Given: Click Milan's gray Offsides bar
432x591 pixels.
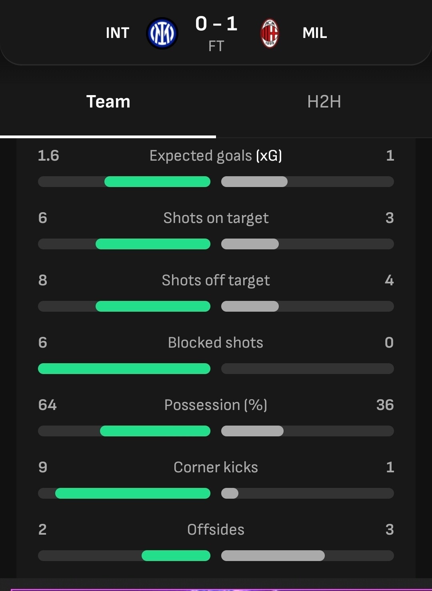Looking at the screenshot, I should tap(273, 556).
